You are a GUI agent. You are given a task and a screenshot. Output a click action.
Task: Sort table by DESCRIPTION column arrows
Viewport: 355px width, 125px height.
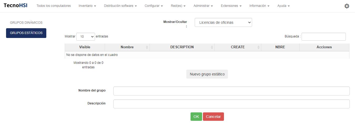click(212, 47)
